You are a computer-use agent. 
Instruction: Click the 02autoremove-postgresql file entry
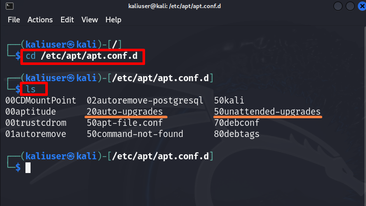145,100
